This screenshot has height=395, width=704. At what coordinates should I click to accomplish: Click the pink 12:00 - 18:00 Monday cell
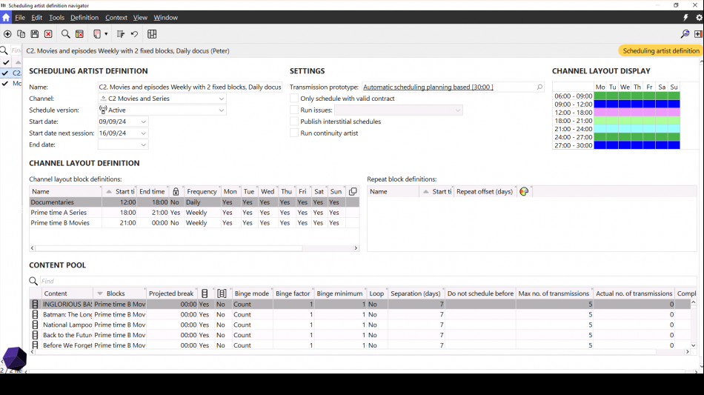click(x=600, y=113)
